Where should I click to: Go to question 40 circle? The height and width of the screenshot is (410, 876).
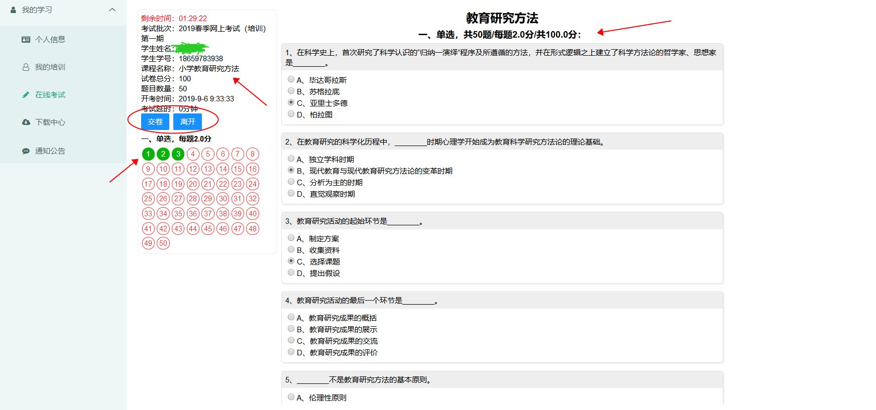point(253,214)
